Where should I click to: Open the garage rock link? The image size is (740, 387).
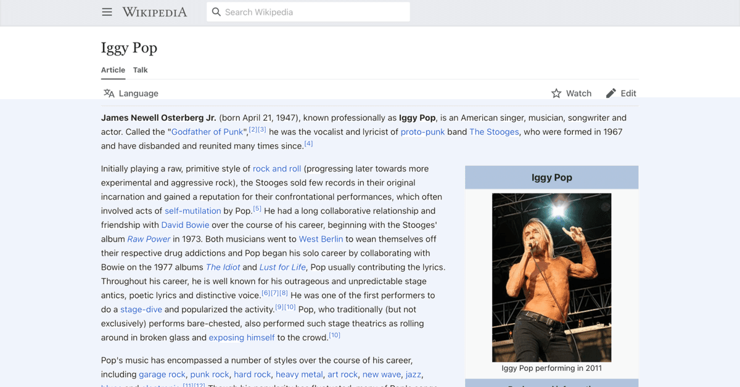(x=162, y=375)
